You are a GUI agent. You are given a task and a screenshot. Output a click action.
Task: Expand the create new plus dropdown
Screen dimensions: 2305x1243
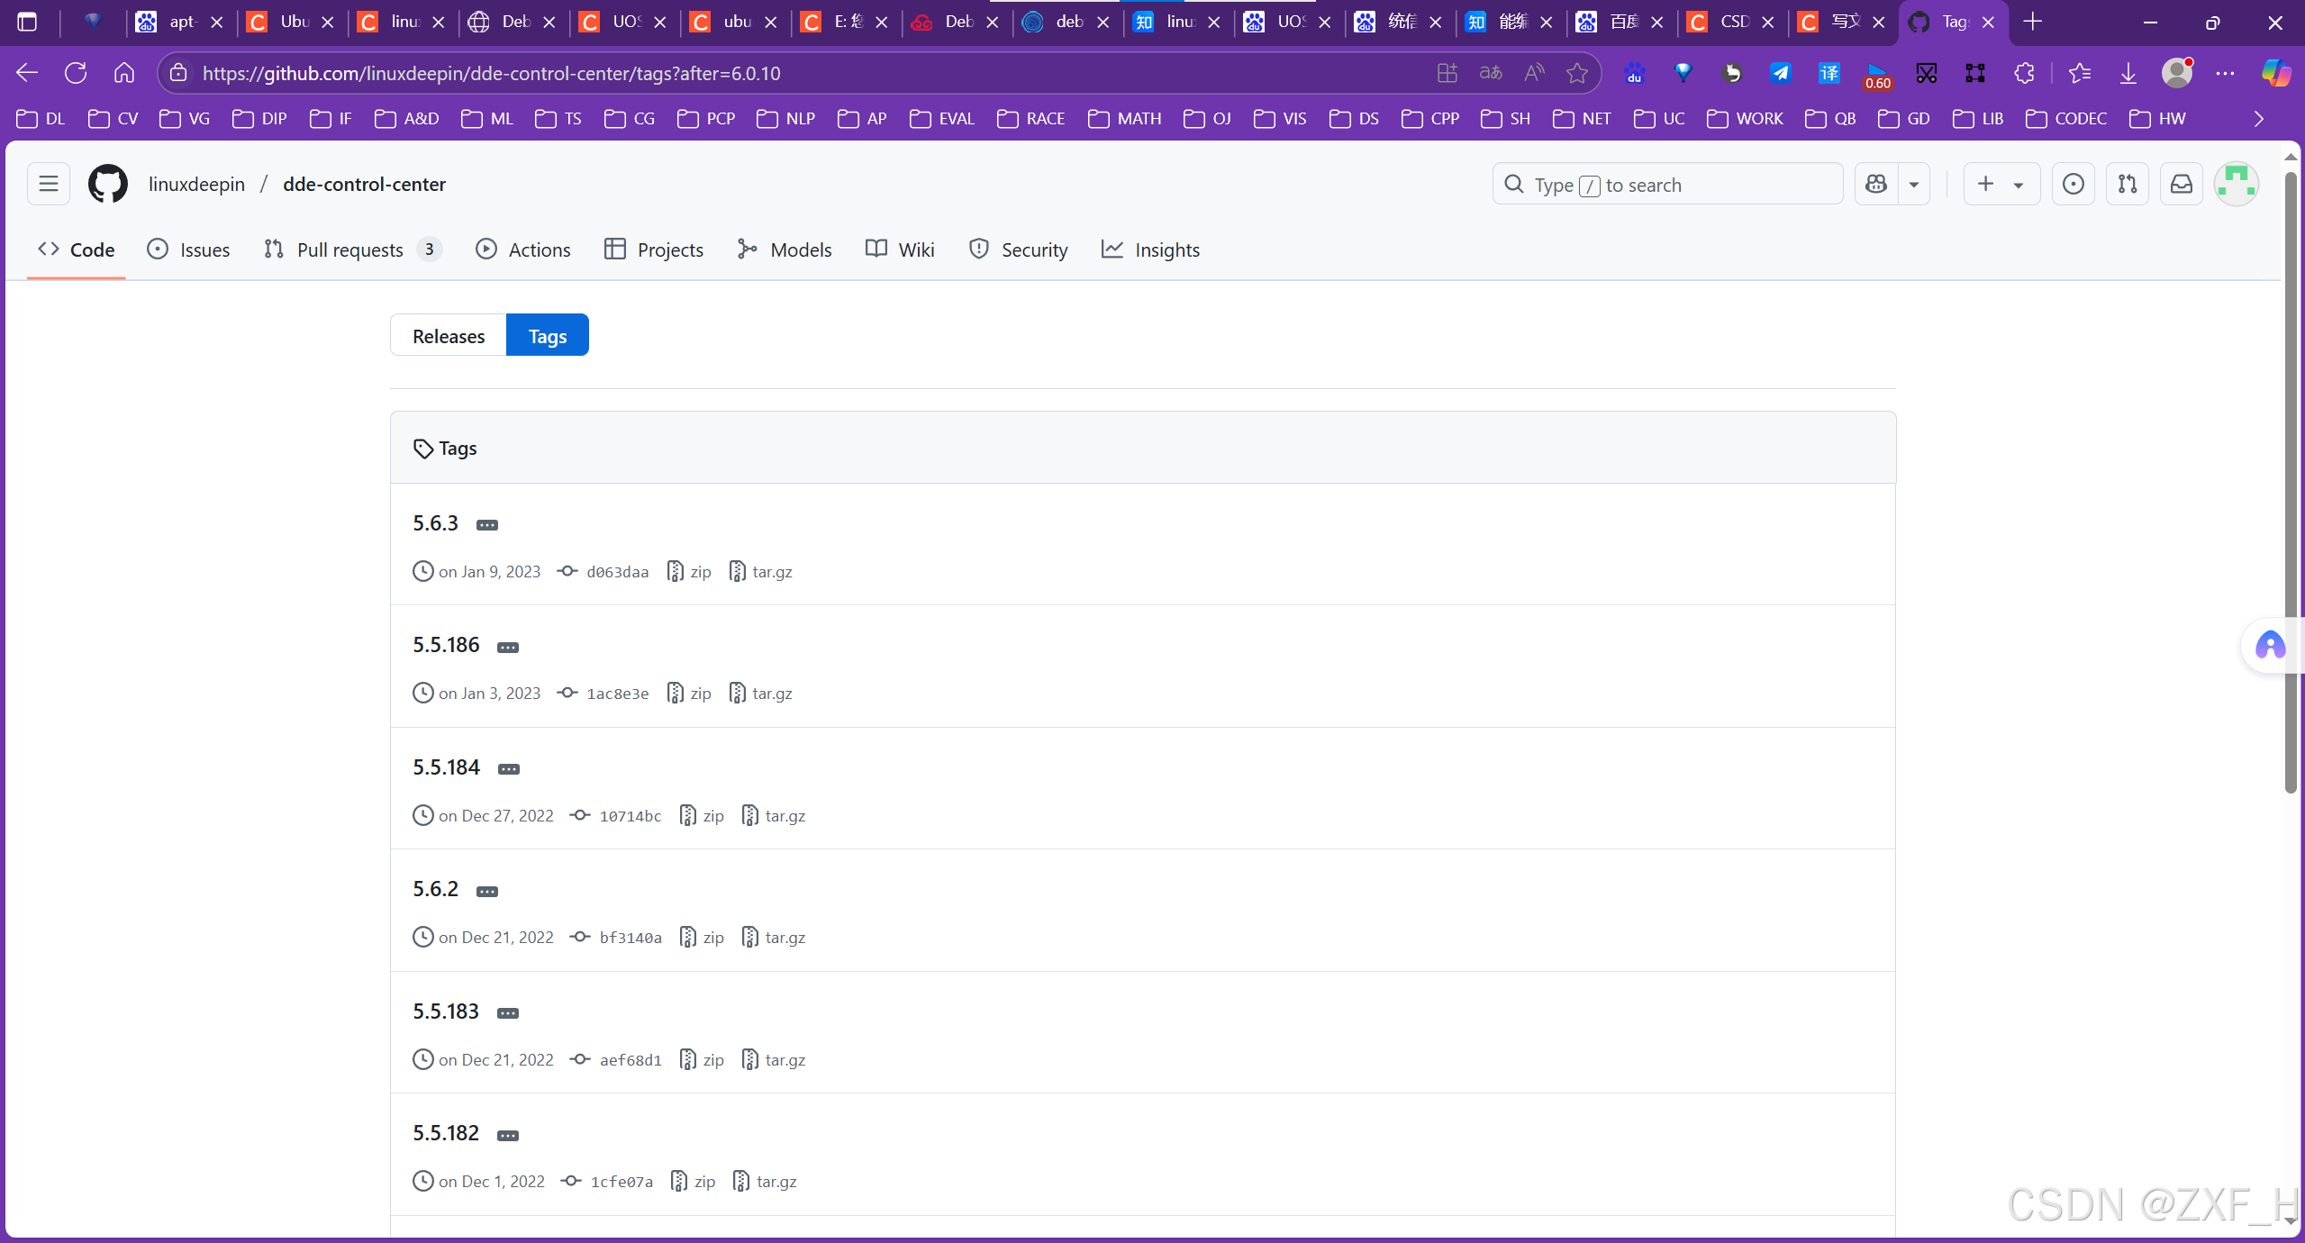click(2001, 184)
